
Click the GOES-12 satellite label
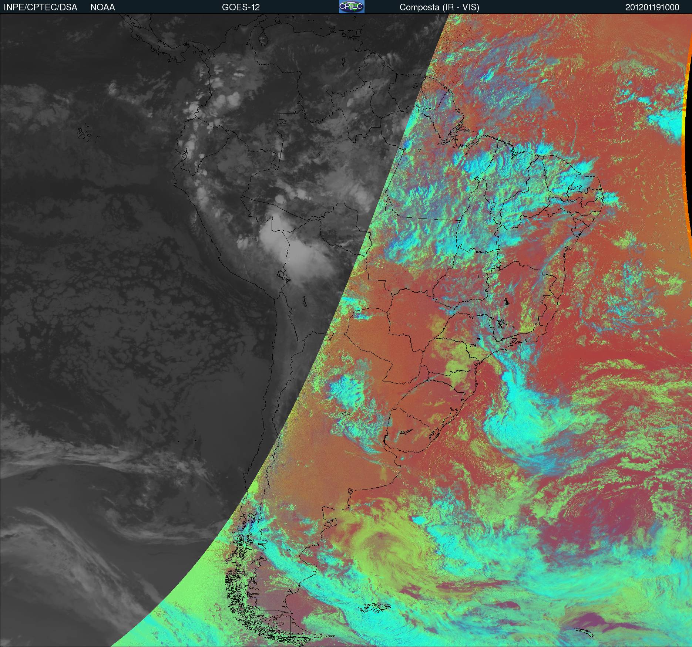tap(241, 7)
